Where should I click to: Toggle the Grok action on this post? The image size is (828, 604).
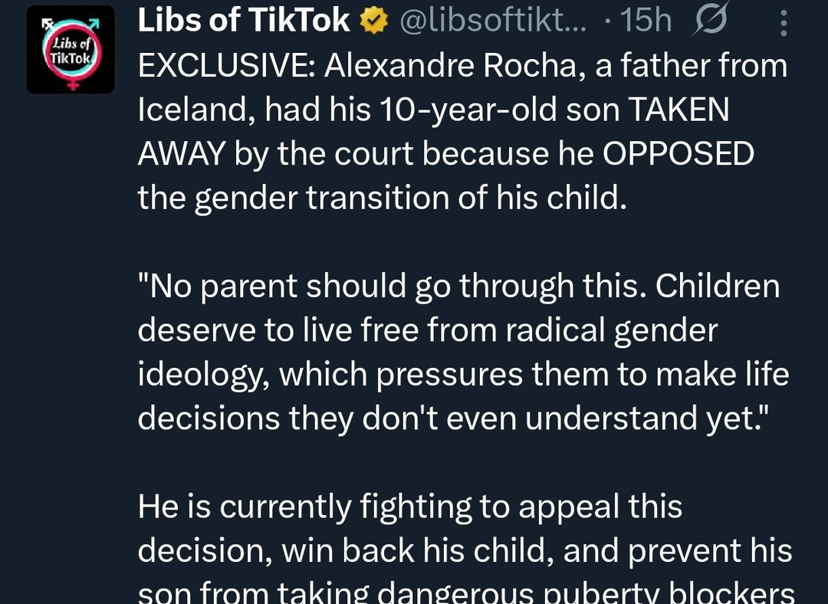click(x=709, y=21)
